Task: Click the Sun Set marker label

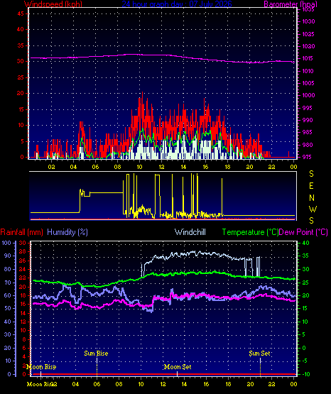Action: click(x=259, y=354)
